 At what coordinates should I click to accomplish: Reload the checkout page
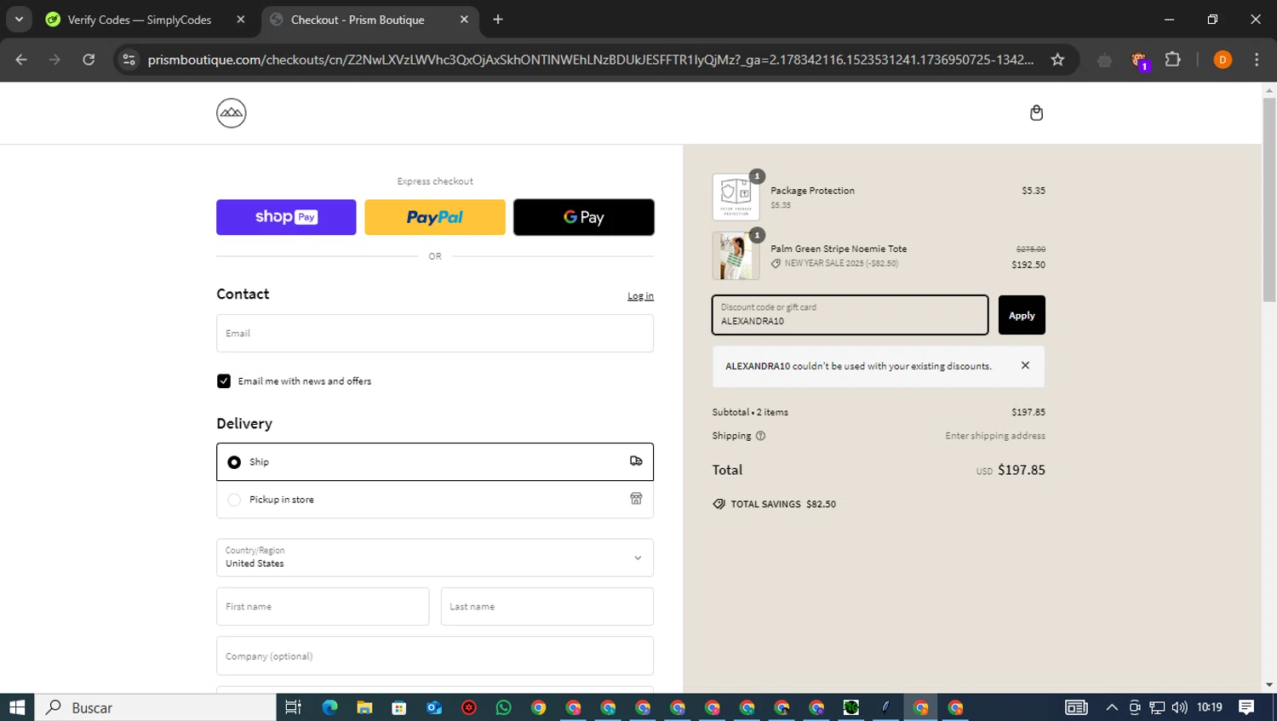pyautogui.click(x=89, y=60)
